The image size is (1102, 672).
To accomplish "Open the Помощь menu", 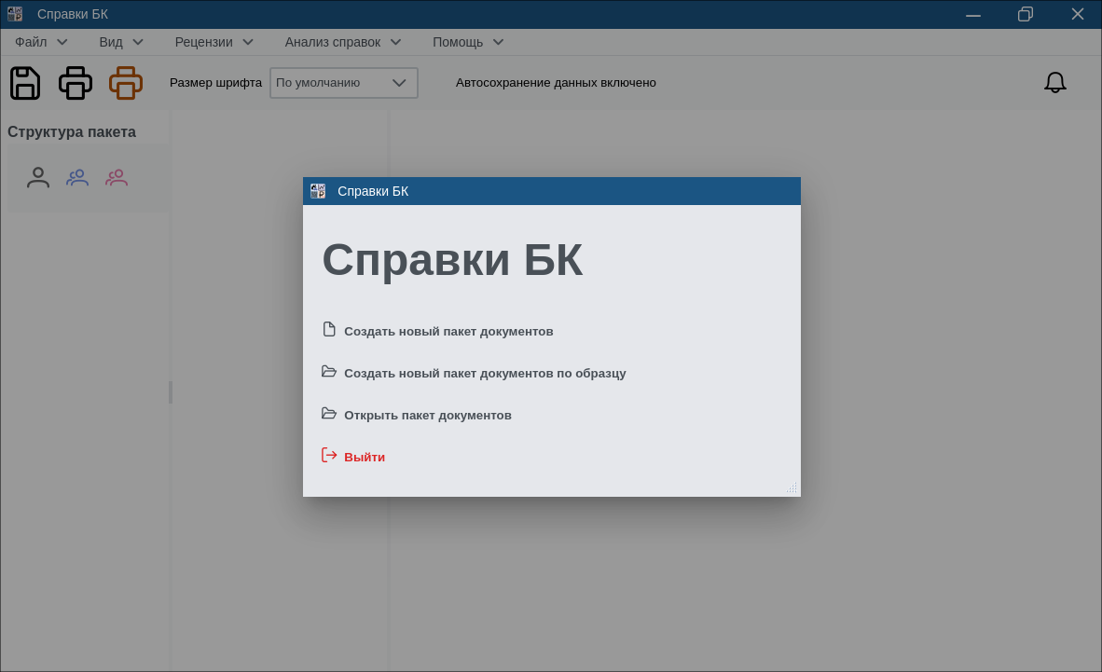I will pos(468,42).
